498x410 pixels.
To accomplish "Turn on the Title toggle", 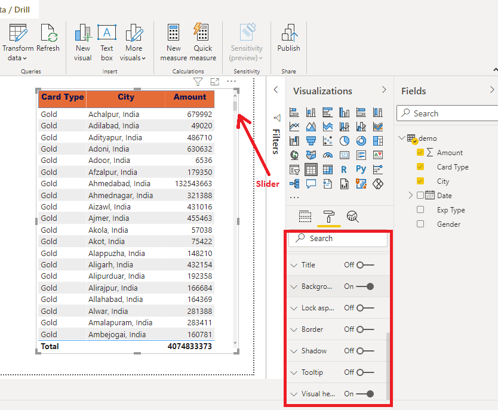I will (365, 265).
